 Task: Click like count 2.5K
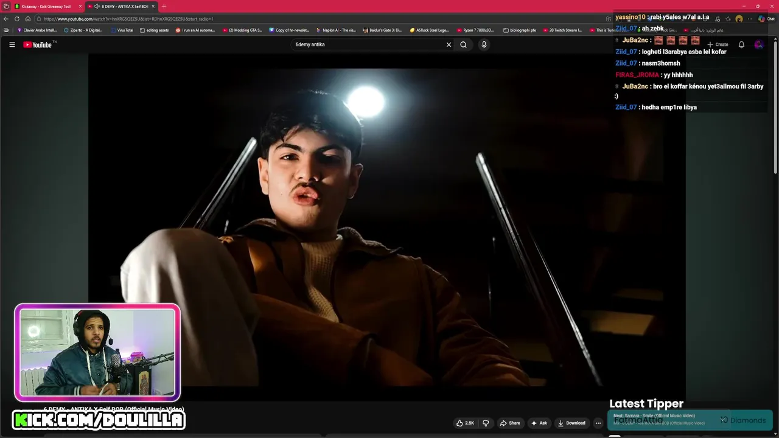[x=470, y=423]
